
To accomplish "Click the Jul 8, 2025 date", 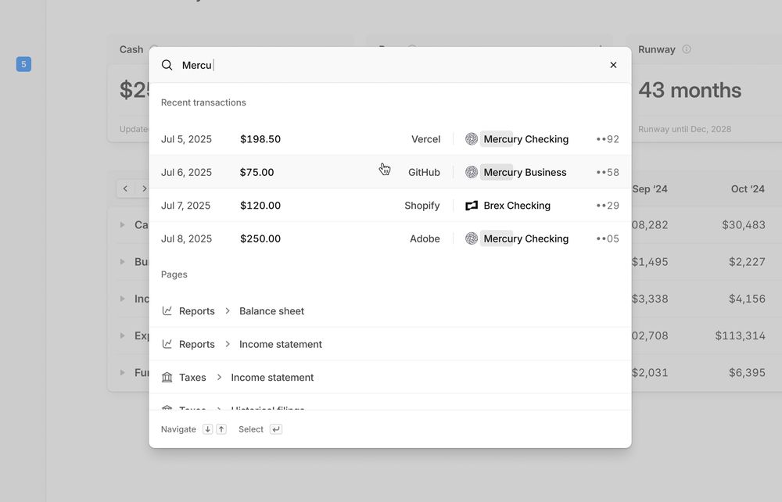I will pyautogui.click(x=186, y=238).
